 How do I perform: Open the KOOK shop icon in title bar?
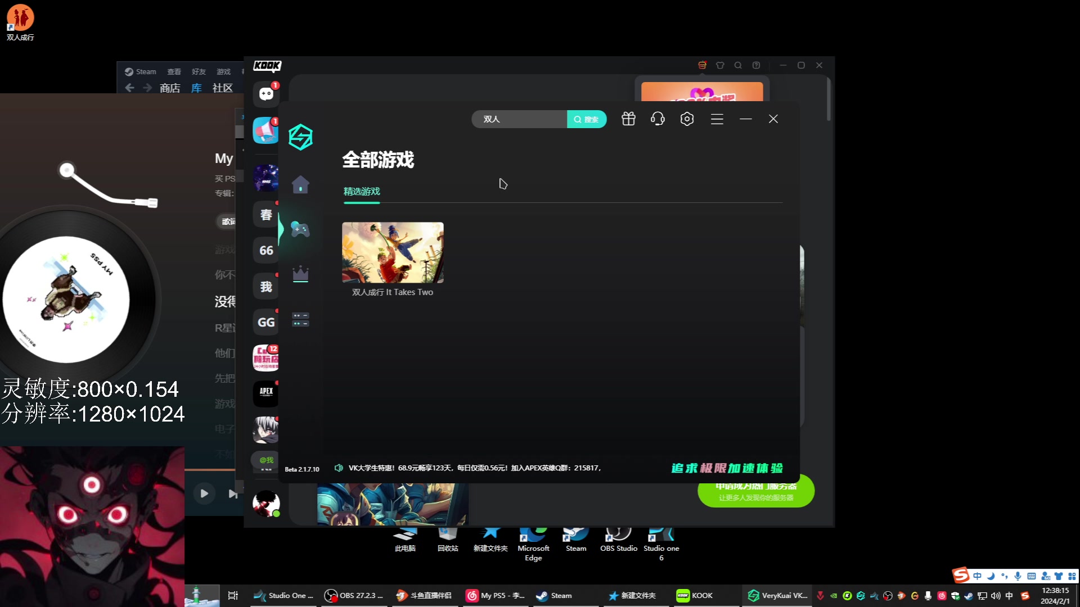tap(702, 65)
